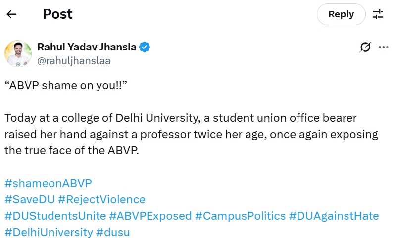The width and height of the screenshot is (397, 238).
Task: Click the #DelhiUniversity hashtag
Action: pos(49,232)
